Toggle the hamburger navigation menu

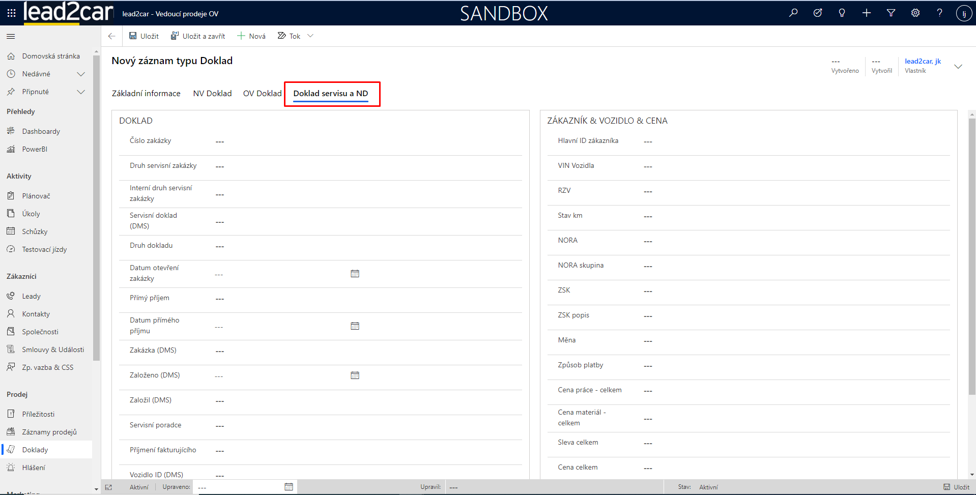pyautogui.click(x=11, y=36)
